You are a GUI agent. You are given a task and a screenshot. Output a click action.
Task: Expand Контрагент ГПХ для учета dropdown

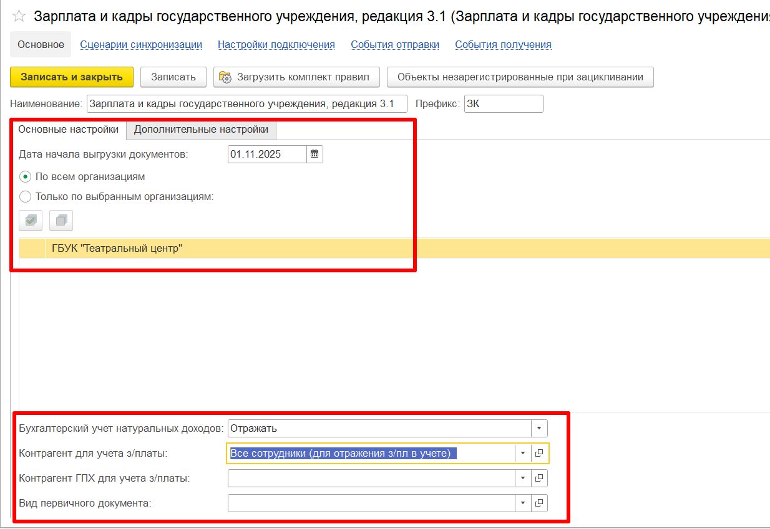click(x=523, y=479)
